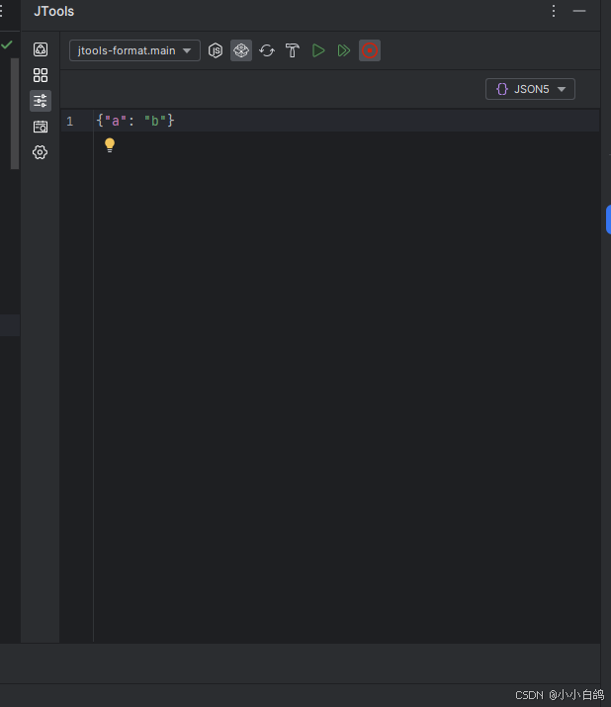Run with the green play button

click(318, 50)
